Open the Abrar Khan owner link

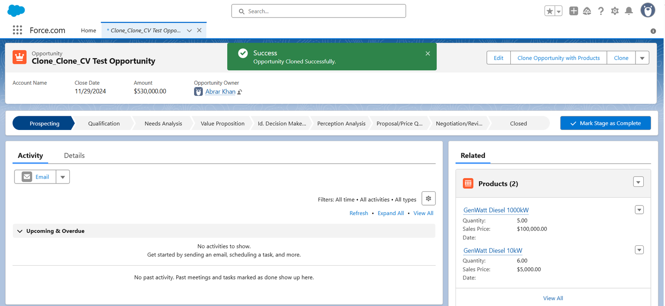(220, 91)
